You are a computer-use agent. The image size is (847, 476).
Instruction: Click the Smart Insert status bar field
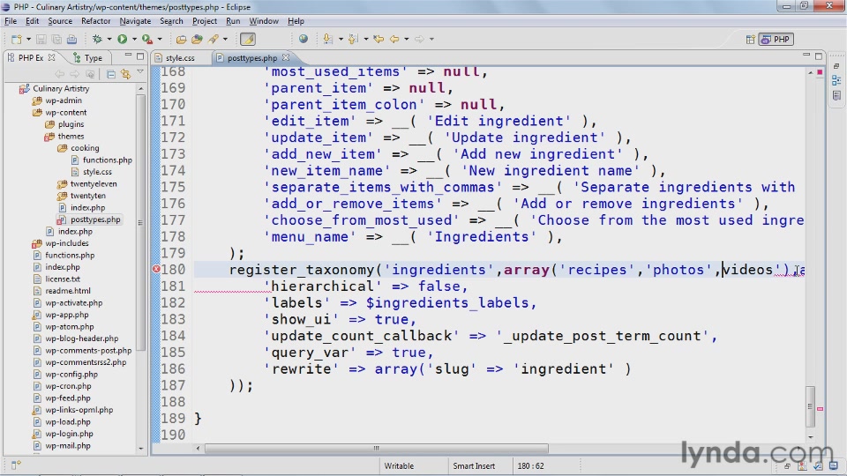pos(474,465)
